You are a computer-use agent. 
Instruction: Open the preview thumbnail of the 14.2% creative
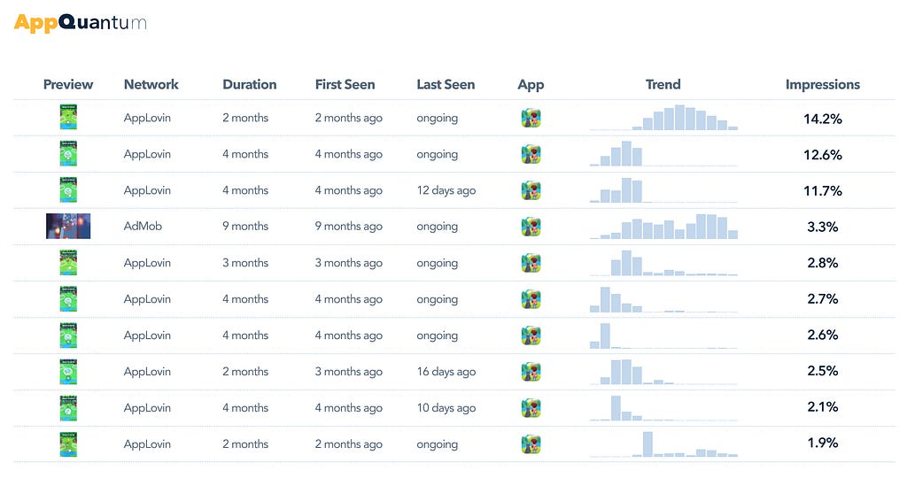[68, 118]
